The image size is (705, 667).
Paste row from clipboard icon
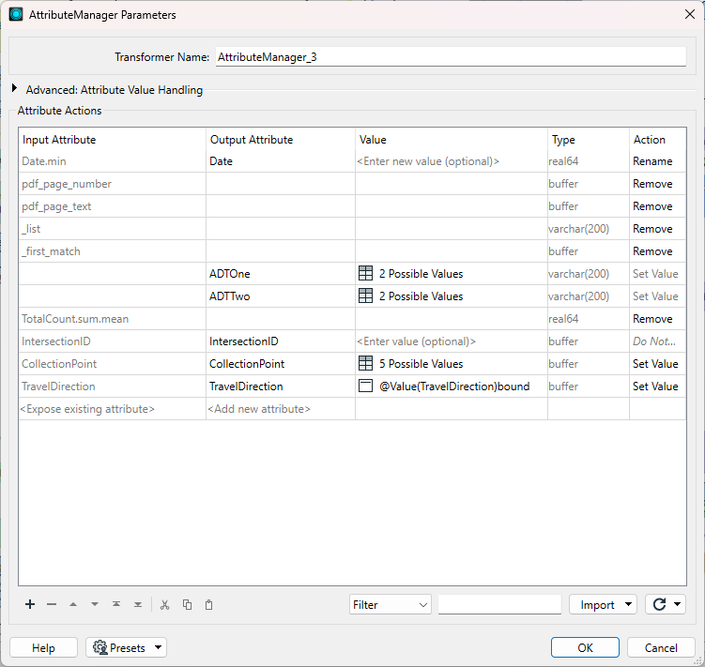(208, 604)
